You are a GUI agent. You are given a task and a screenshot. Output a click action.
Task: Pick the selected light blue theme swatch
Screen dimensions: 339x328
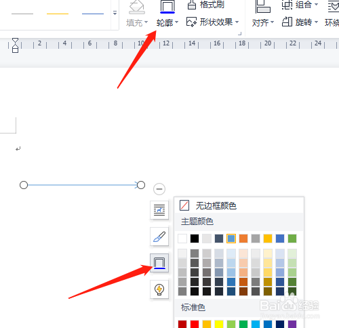pyautogui.click(x=231, y=239)
